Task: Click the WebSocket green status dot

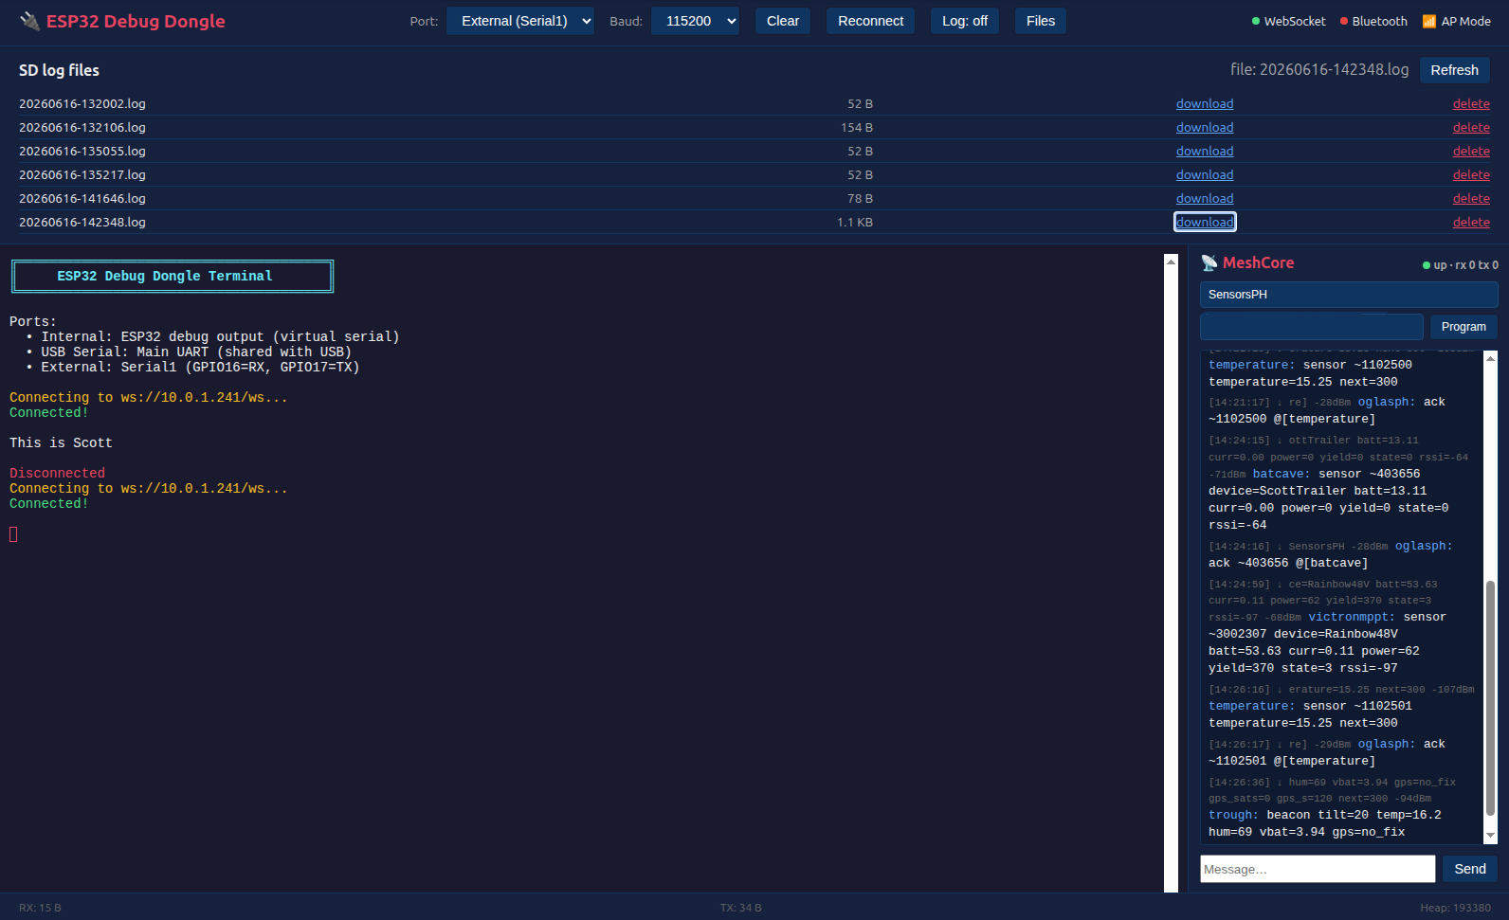Action: 1256,21
